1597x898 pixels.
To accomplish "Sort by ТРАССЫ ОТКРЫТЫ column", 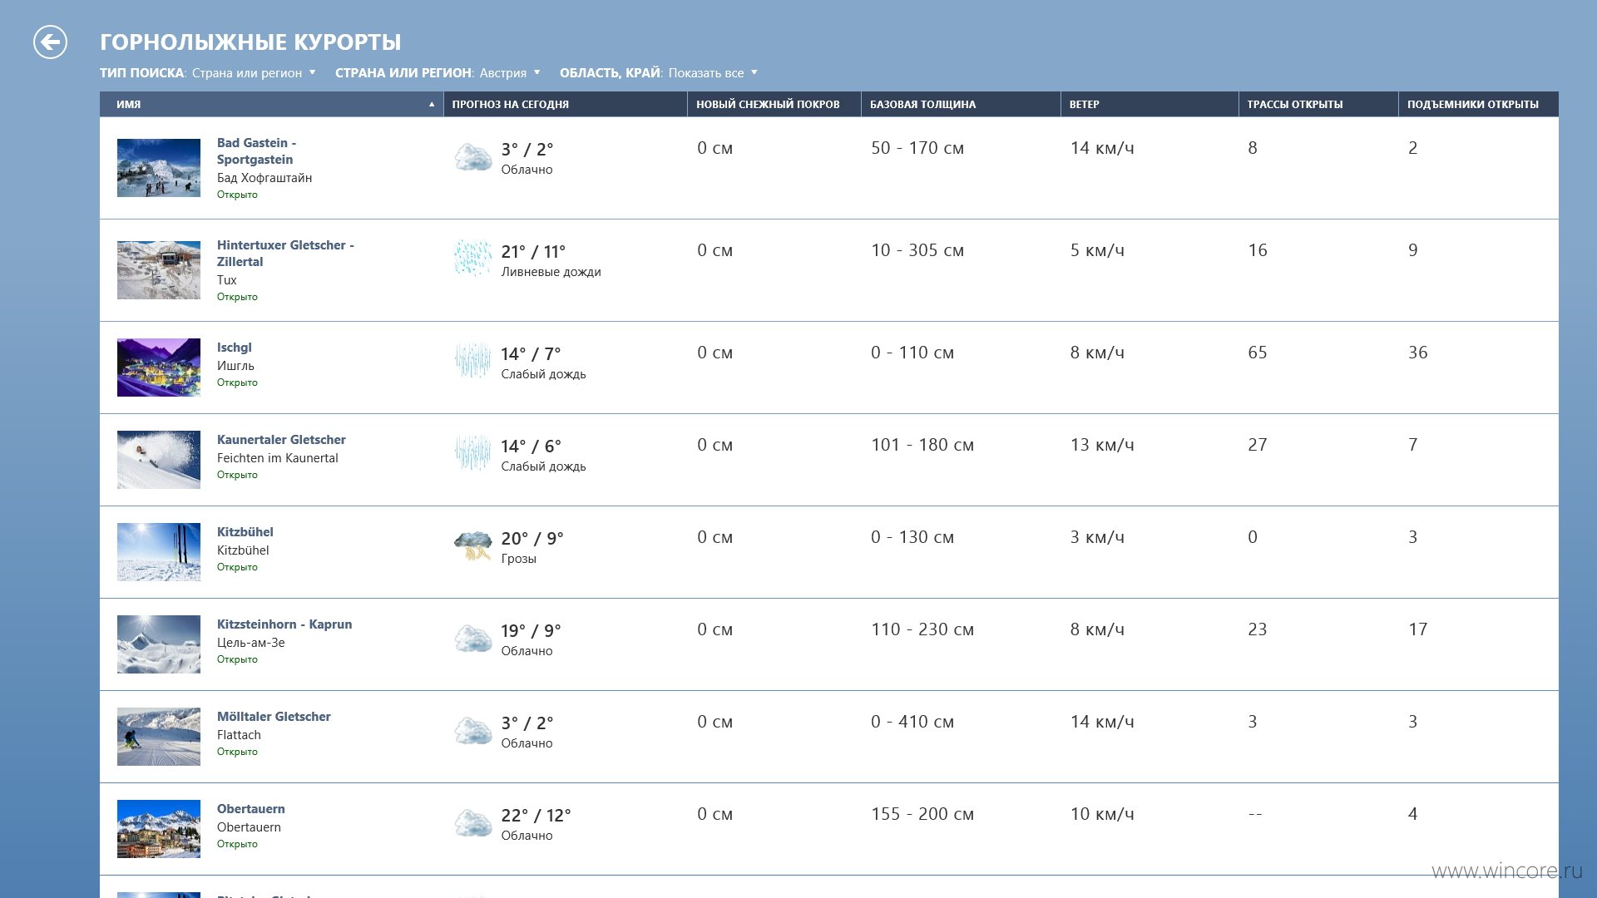I will (1318, 104).
